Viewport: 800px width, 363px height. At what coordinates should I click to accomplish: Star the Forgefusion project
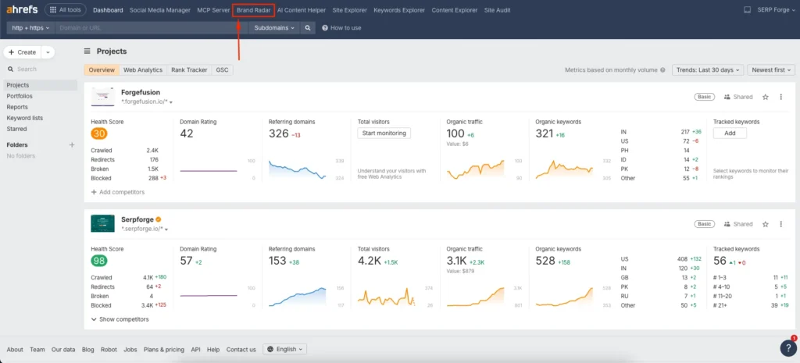coord(766,97)
